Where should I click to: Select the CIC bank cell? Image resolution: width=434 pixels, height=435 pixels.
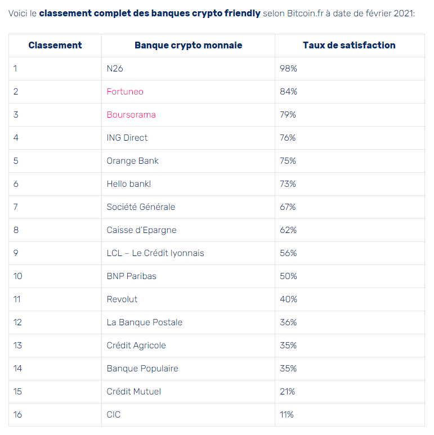(114, 415)
